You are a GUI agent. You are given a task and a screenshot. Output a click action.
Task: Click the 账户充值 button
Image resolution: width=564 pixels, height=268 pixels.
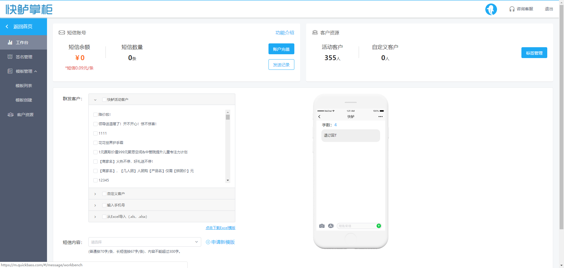(x=281, y=49)
